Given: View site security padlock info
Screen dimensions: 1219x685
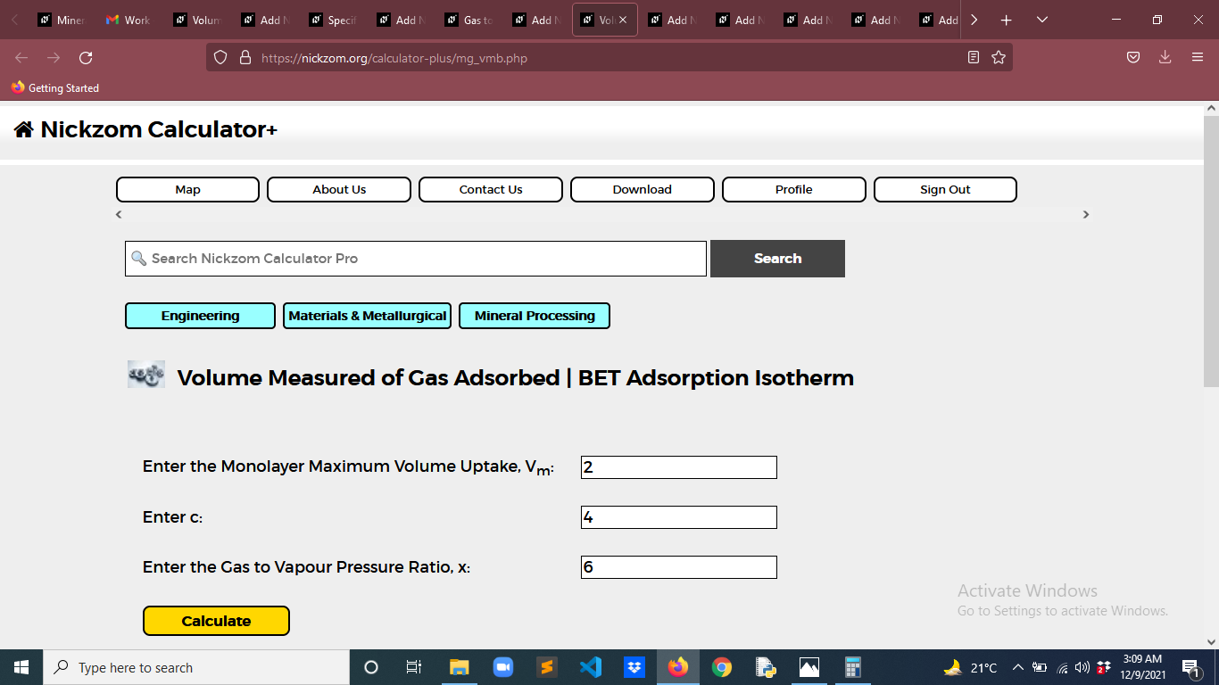Looking at the screenshot, I should [x=245, y=58].
